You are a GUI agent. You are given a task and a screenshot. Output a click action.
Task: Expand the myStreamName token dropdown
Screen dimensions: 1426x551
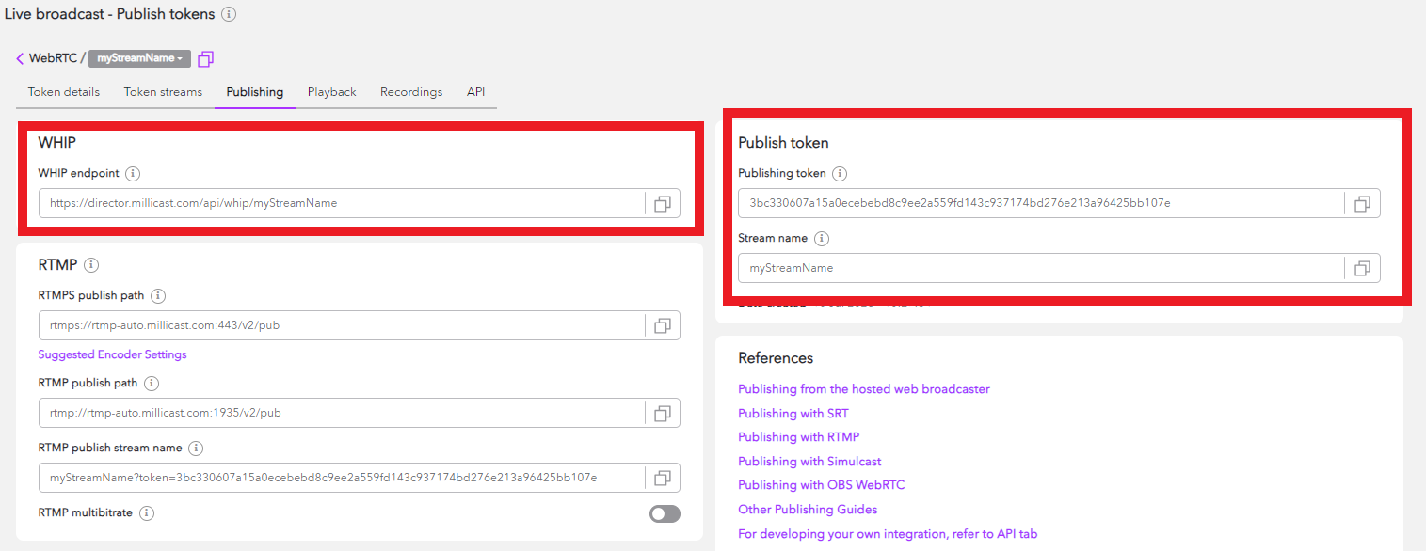[139, 58]
